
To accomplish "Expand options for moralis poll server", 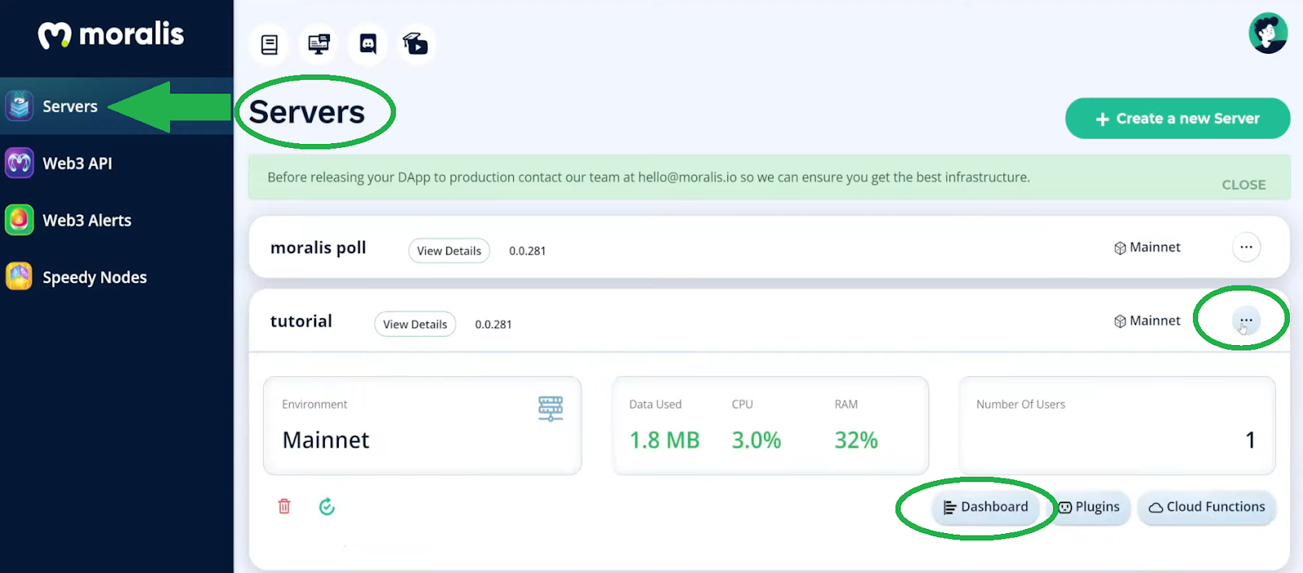I will (1246, 247).
